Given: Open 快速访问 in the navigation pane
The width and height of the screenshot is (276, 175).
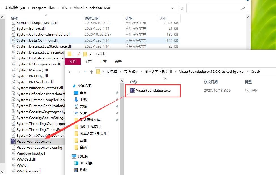Looking at the screenshot, I should point(84,86).
